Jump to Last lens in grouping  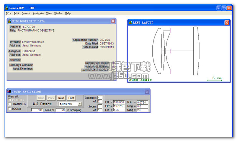pyautogui.click(x=71, y=98)
